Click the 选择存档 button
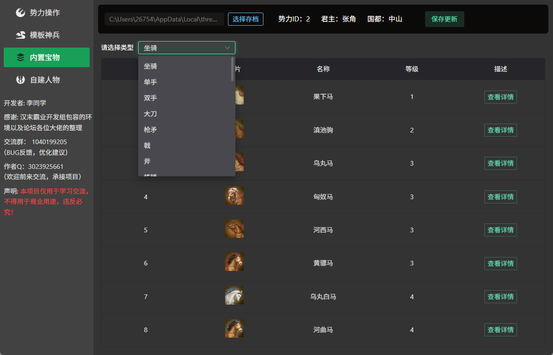This screenshot has height=355, width=553. click(x=246, y=19)
